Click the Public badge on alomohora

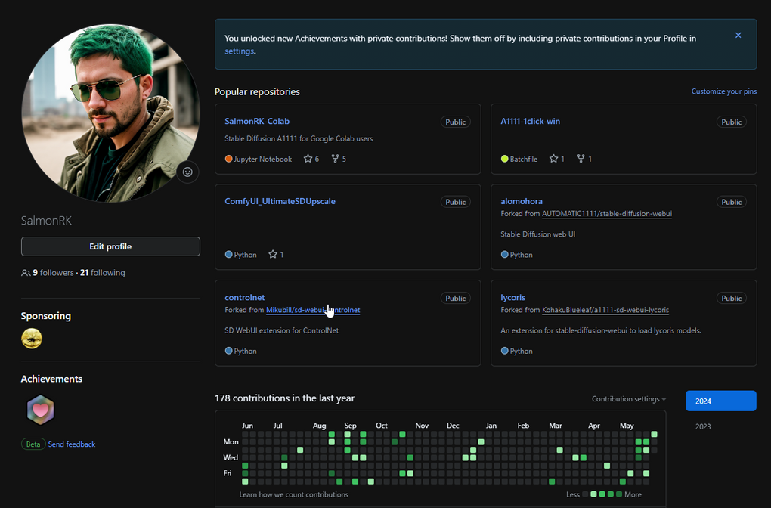click(731, 202)
